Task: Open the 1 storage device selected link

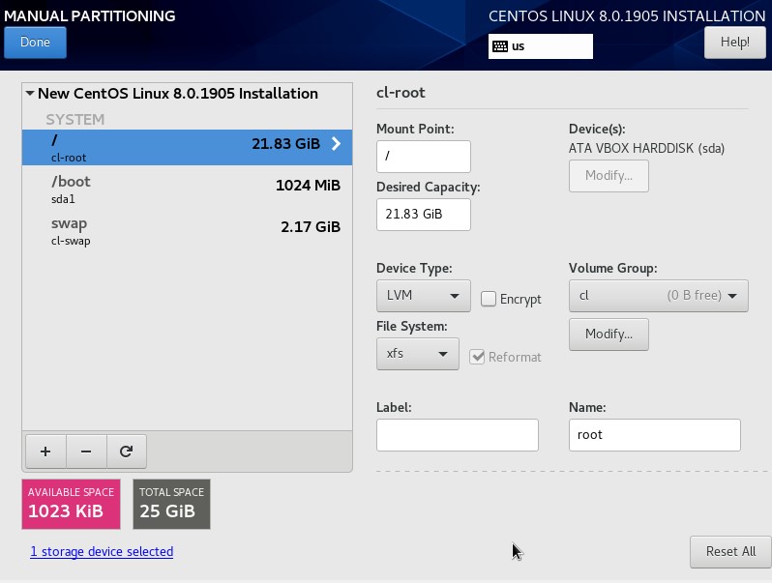Action: 102,551
